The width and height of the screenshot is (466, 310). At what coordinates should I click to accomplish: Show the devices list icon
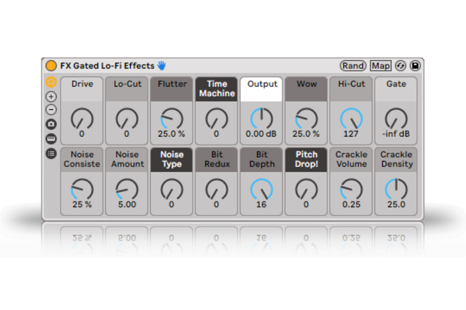coord(51,153)
